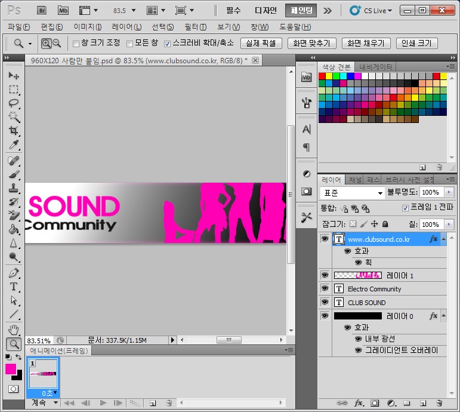This screenshot has width=460, height=412.
Task: Open the 칠 fill slider arrow
Action: pos(449,225)
